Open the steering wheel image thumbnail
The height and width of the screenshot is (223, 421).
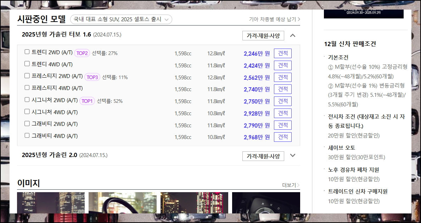pyautogui.click(x=122, y=202)
